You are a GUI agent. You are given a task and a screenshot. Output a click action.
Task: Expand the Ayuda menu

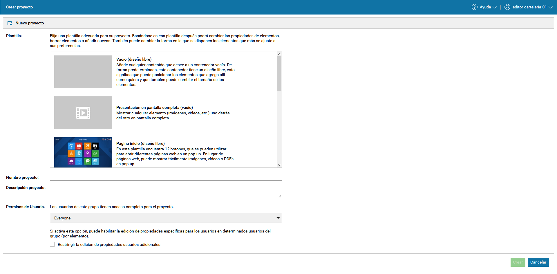488,7
